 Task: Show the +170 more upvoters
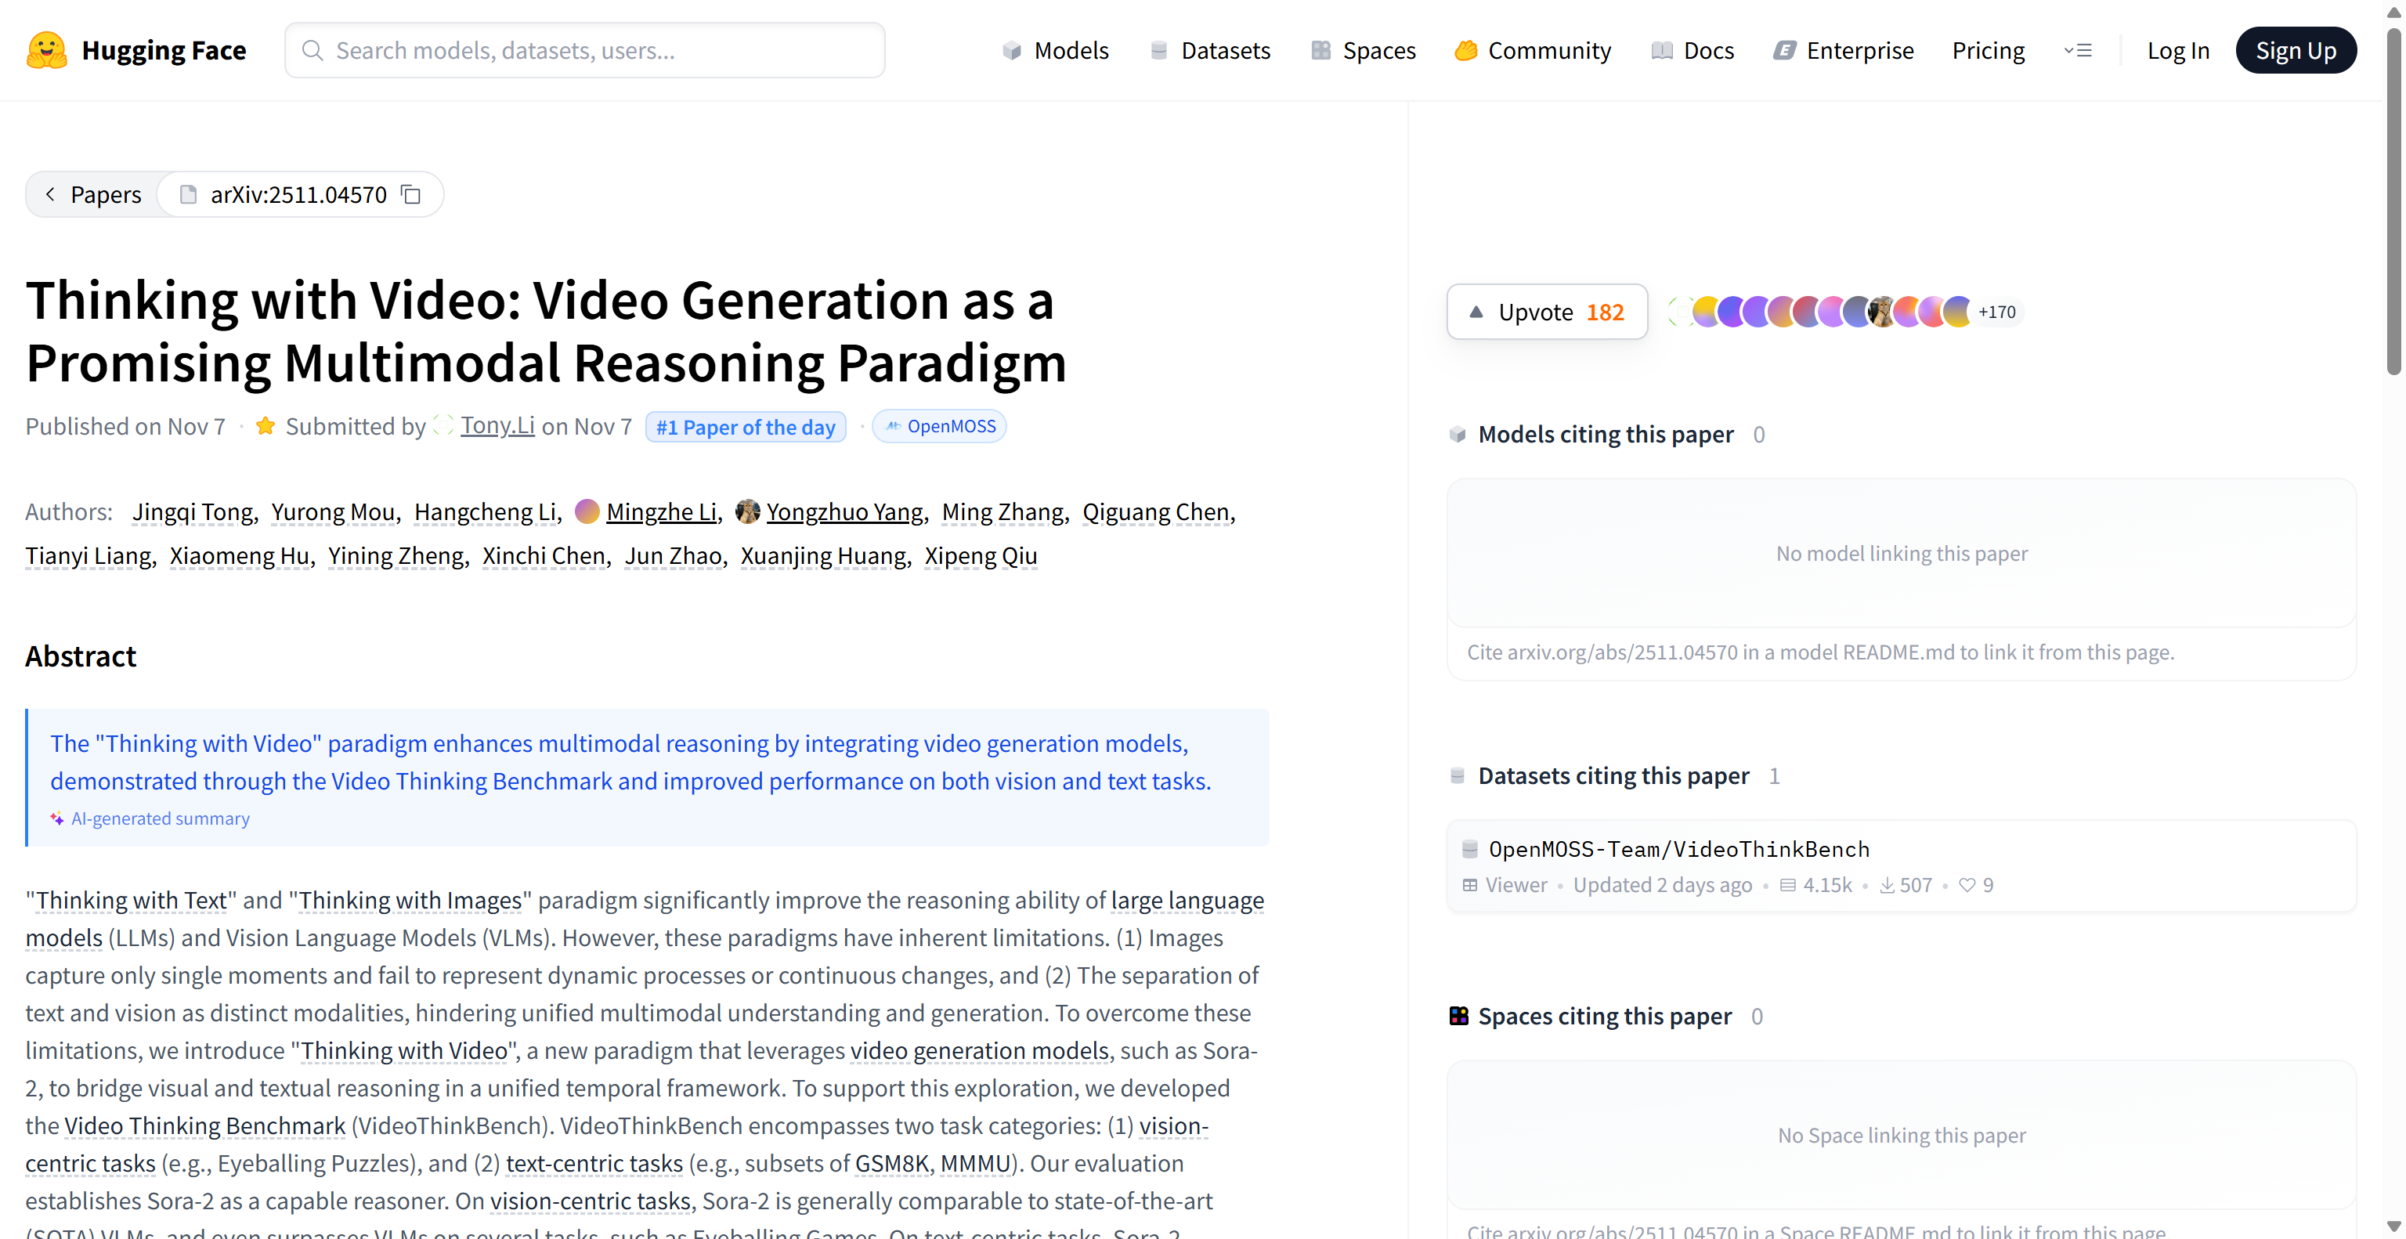point(1997,312)
